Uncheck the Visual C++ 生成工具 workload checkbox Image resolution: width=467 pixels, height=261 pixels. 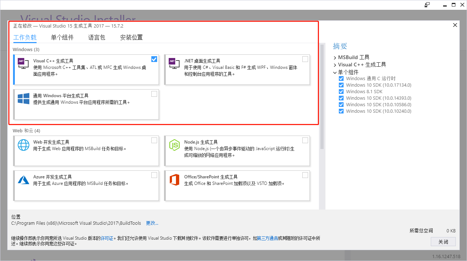[x=154, y=59]
